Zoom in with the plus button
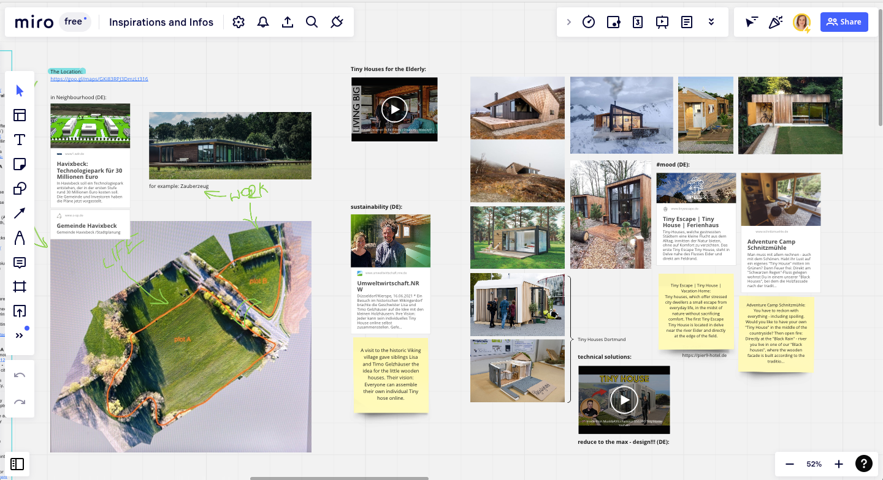Screen dimensions: 883x480 click(839, 464)
